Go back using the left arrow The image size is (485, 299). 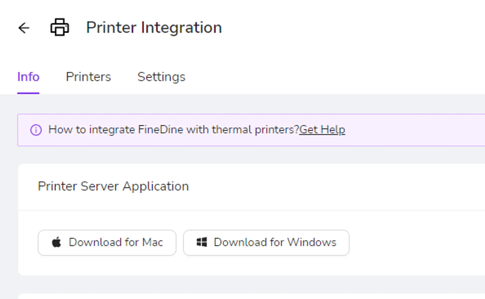[x=24, y=28]
